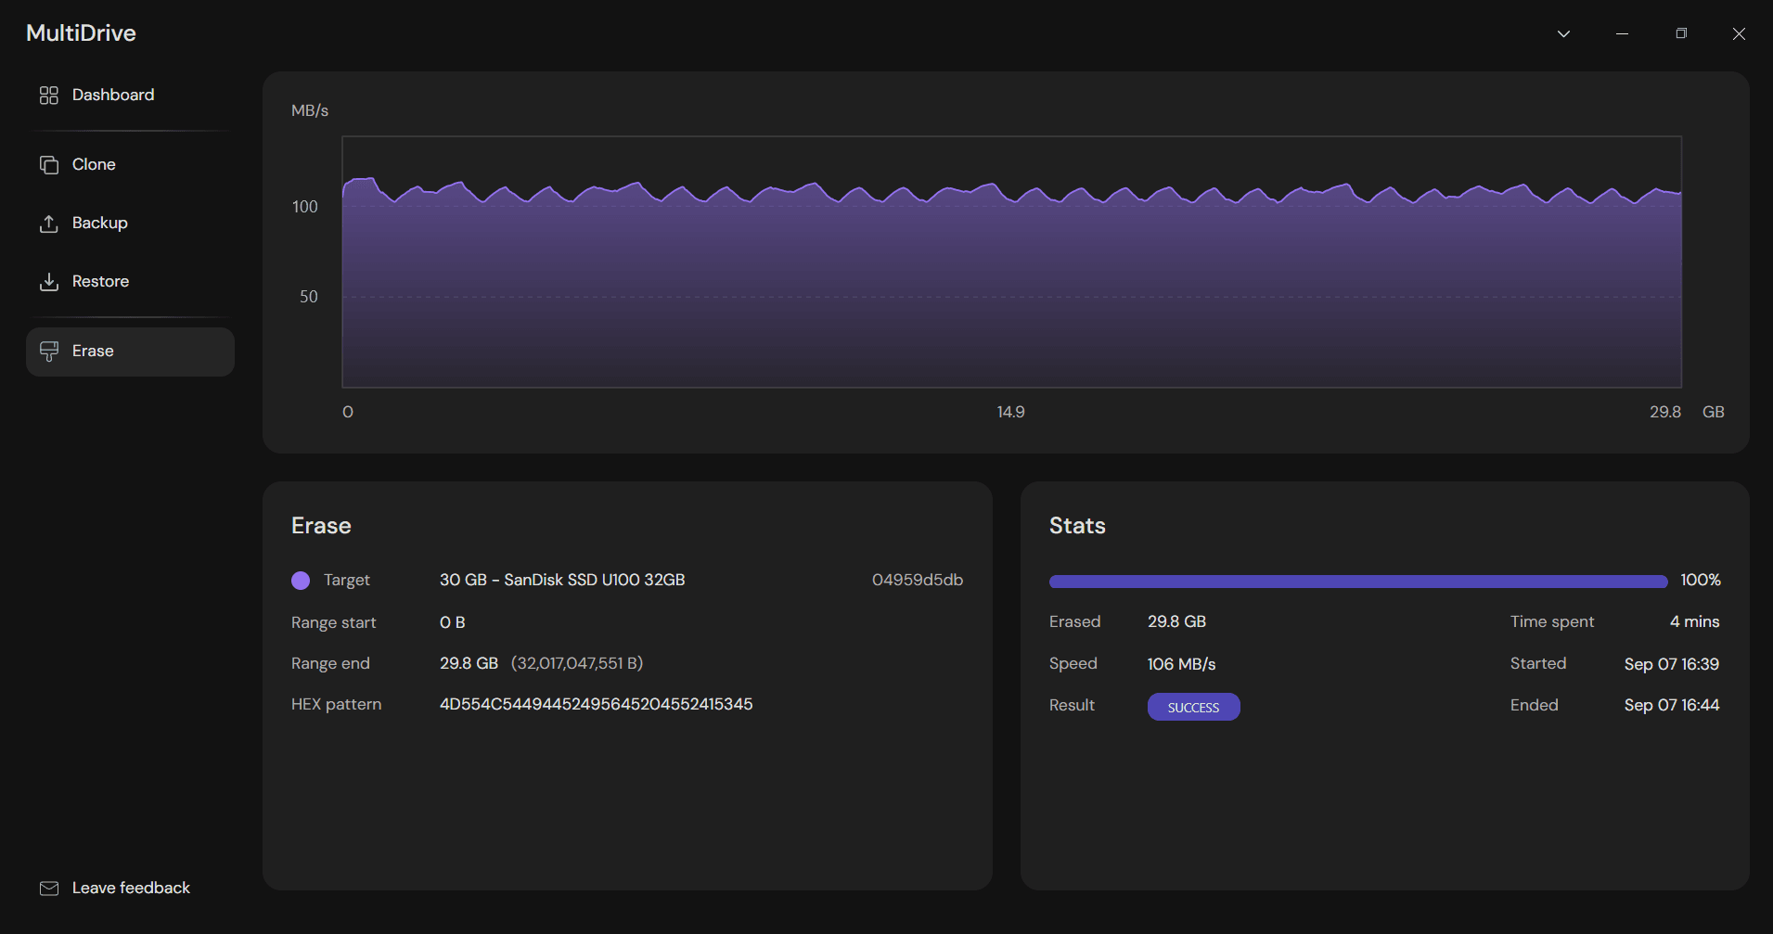Click the Erase brush icon

[49, 352]
